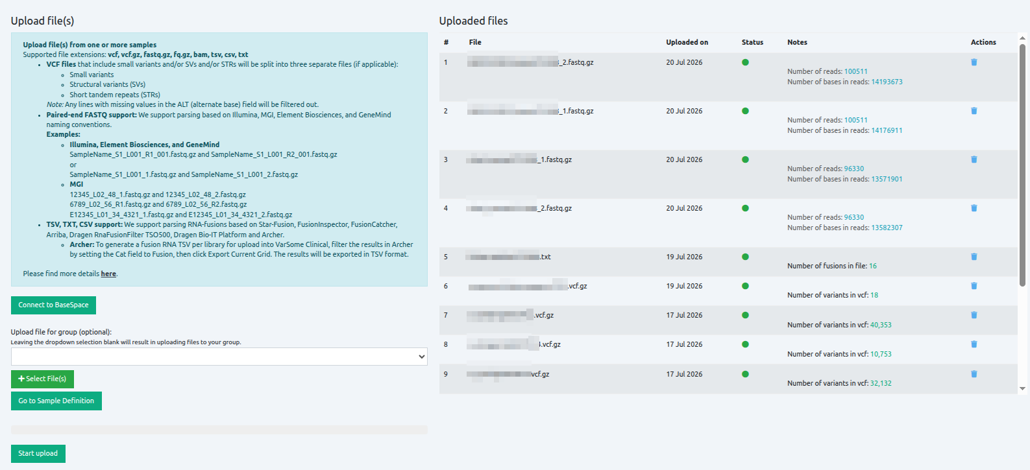Screen dimensions: 1030x470
Task: Click reads count 100511 in row 1
Action: coord(855,72)
